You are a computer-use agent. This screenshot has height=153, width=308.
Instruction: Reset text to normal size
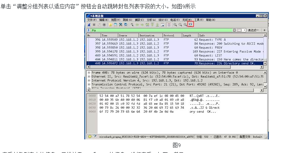(185, 25)
